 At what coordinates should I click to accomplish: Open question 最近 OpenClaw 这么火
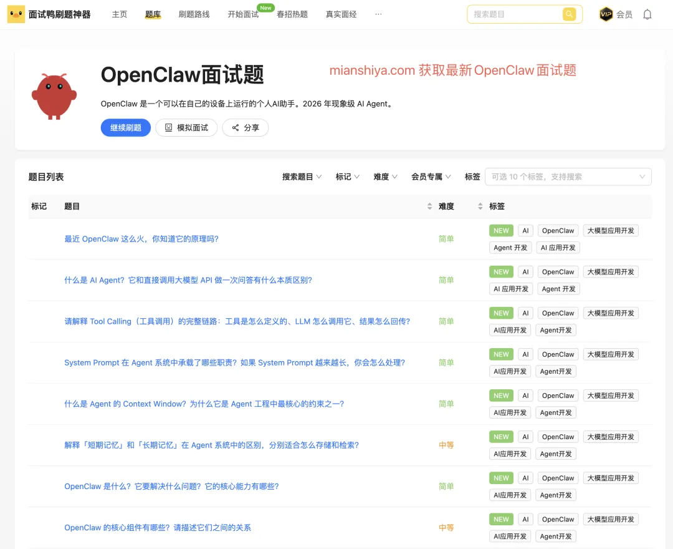(x=141, y=239)
